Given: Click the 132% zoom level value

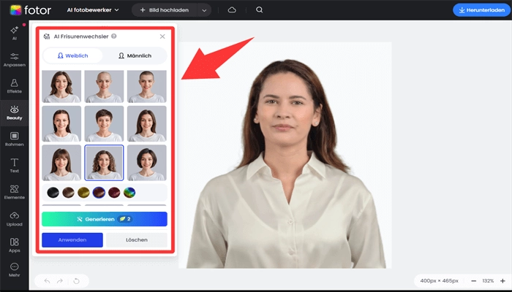Looking at the screenshot, I should [488, 281].
